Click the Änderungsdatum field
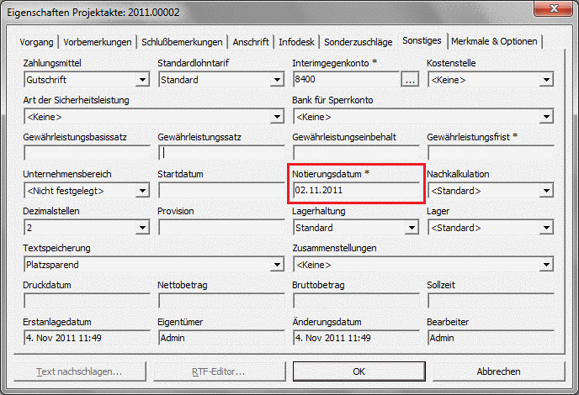Viewport: 579px width, 395px height. 356,338
